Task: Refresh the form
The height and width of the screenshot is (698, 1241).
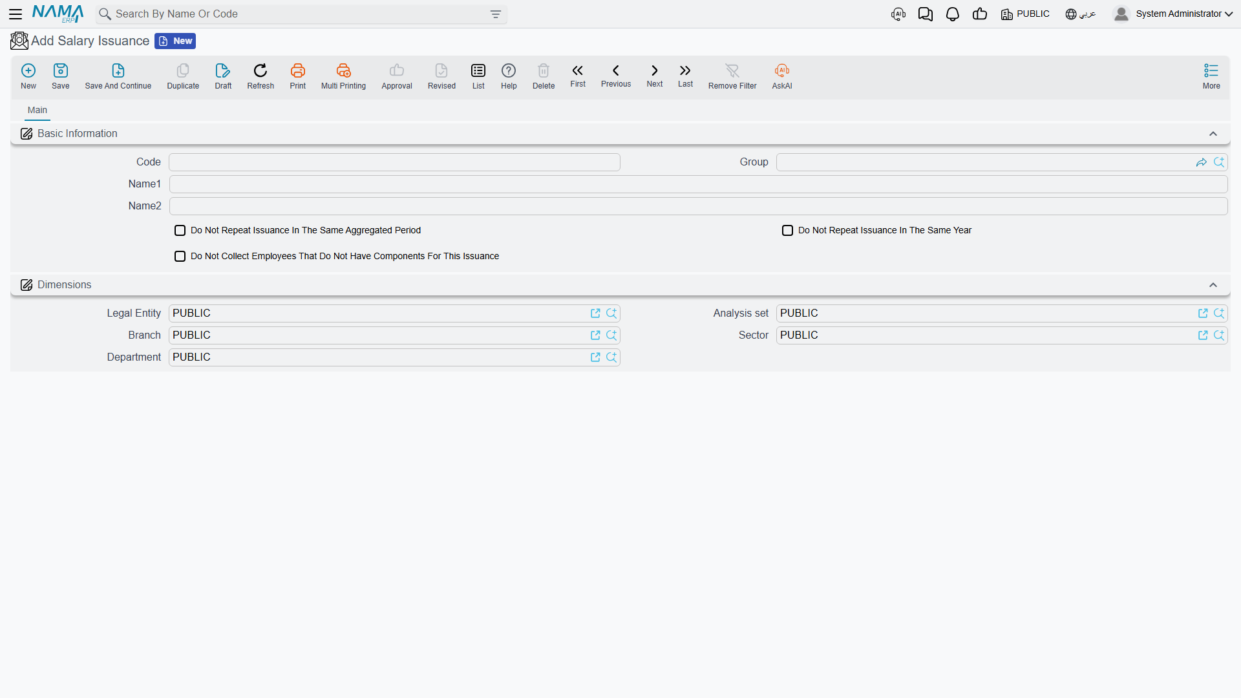Action: coord(260,76)
